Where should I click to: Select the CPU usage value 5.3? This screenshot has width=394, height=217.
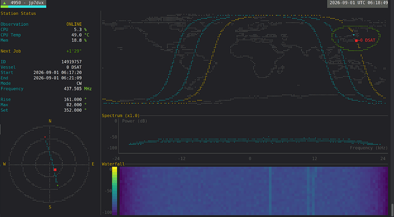pyautogui.click(x=78, y=30)
